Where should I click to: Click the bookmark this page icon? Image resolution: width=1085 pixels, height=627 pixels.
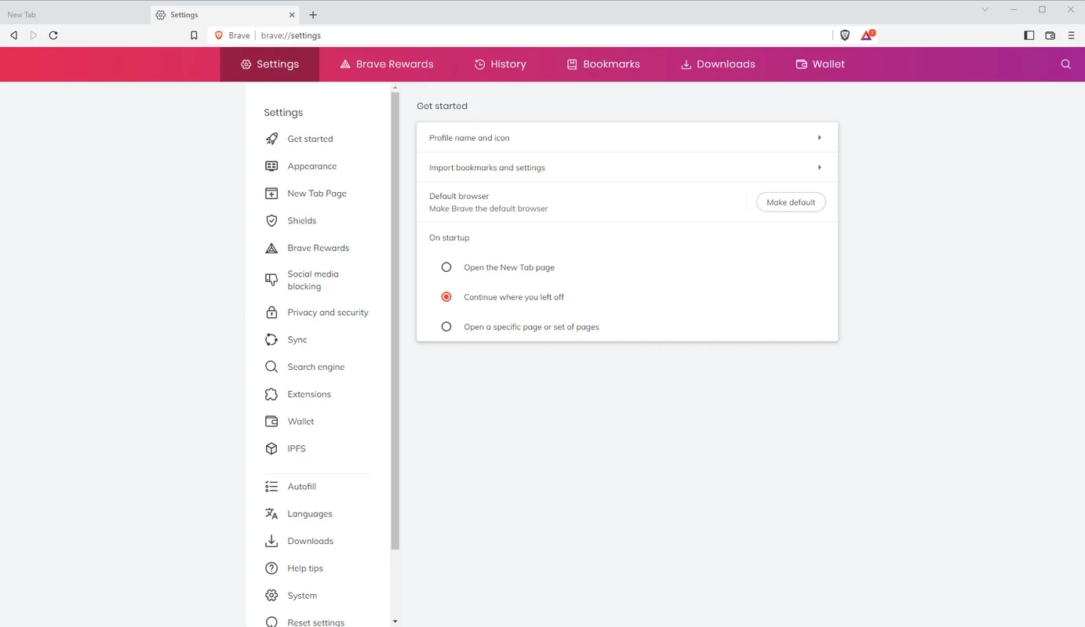[194, 35]
